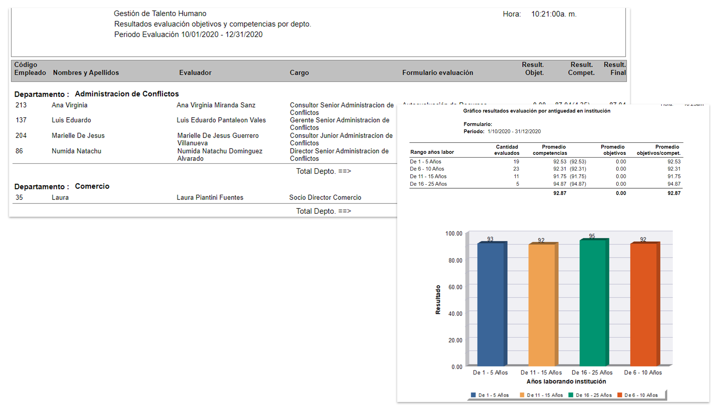Click cargo 'Gerente Senior Administracion de Conflictos'
The image size is (718, 405).
click(340, 124)
